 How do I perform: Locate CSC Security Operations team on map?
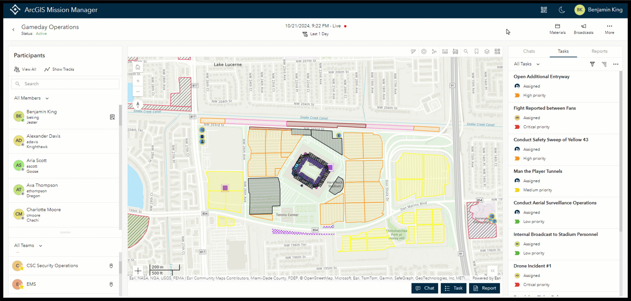click(111, 266)
